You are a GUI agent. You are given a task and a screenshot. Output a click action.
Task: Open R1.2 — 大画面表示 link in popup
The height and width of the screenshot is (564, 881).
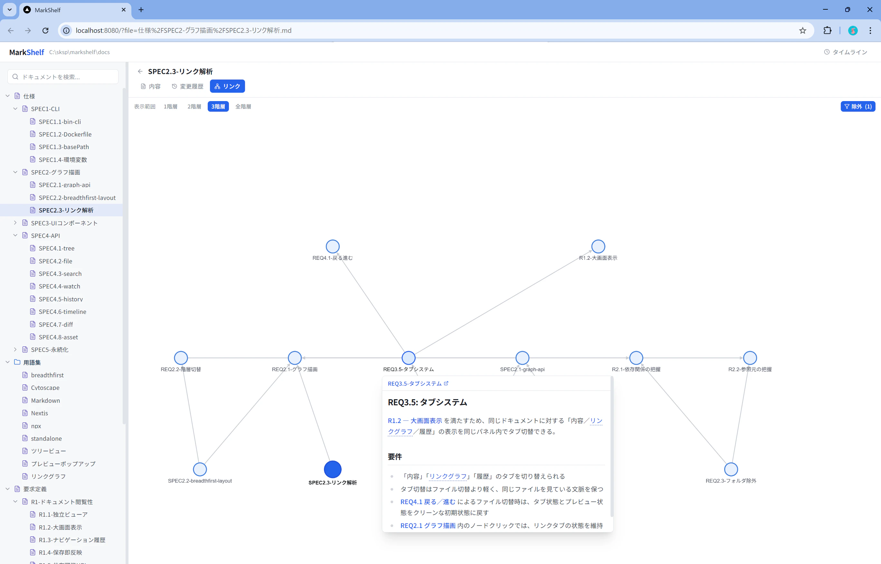415,420
